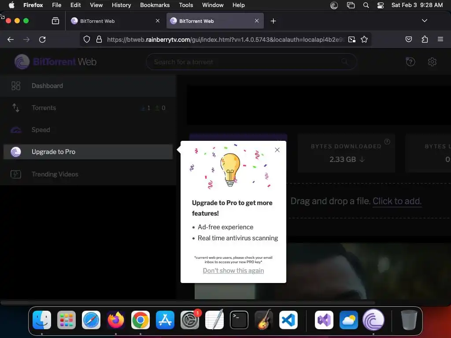
Task: Open Launchpad from the Dock
Action: coord(67,320)
